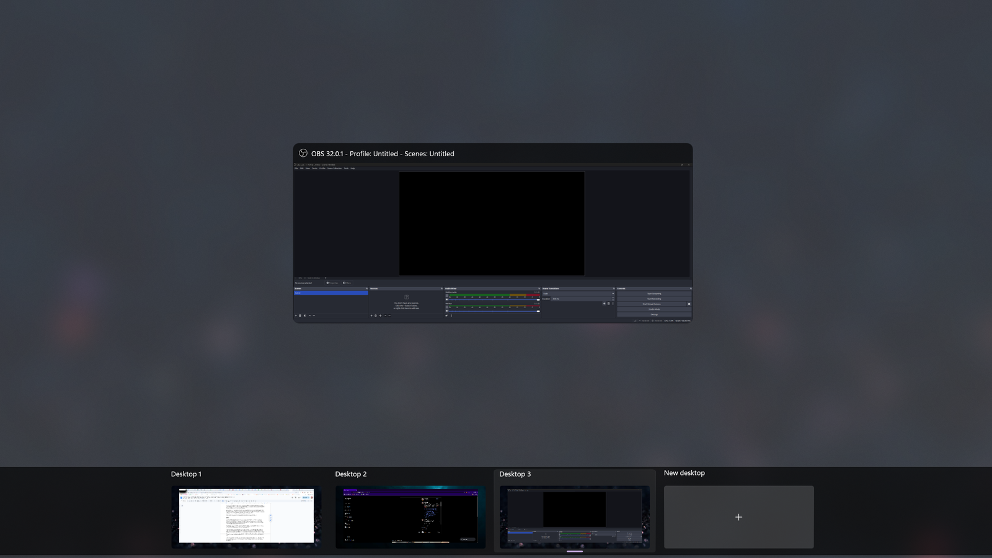Open virtual camera gear settings icon

[689, 304]
